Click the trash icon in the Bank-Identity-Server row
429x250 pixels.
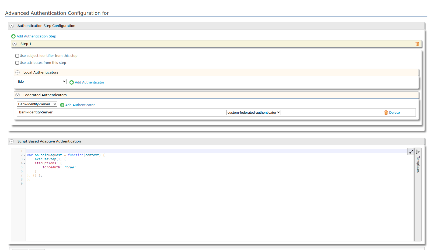point(386,113)
